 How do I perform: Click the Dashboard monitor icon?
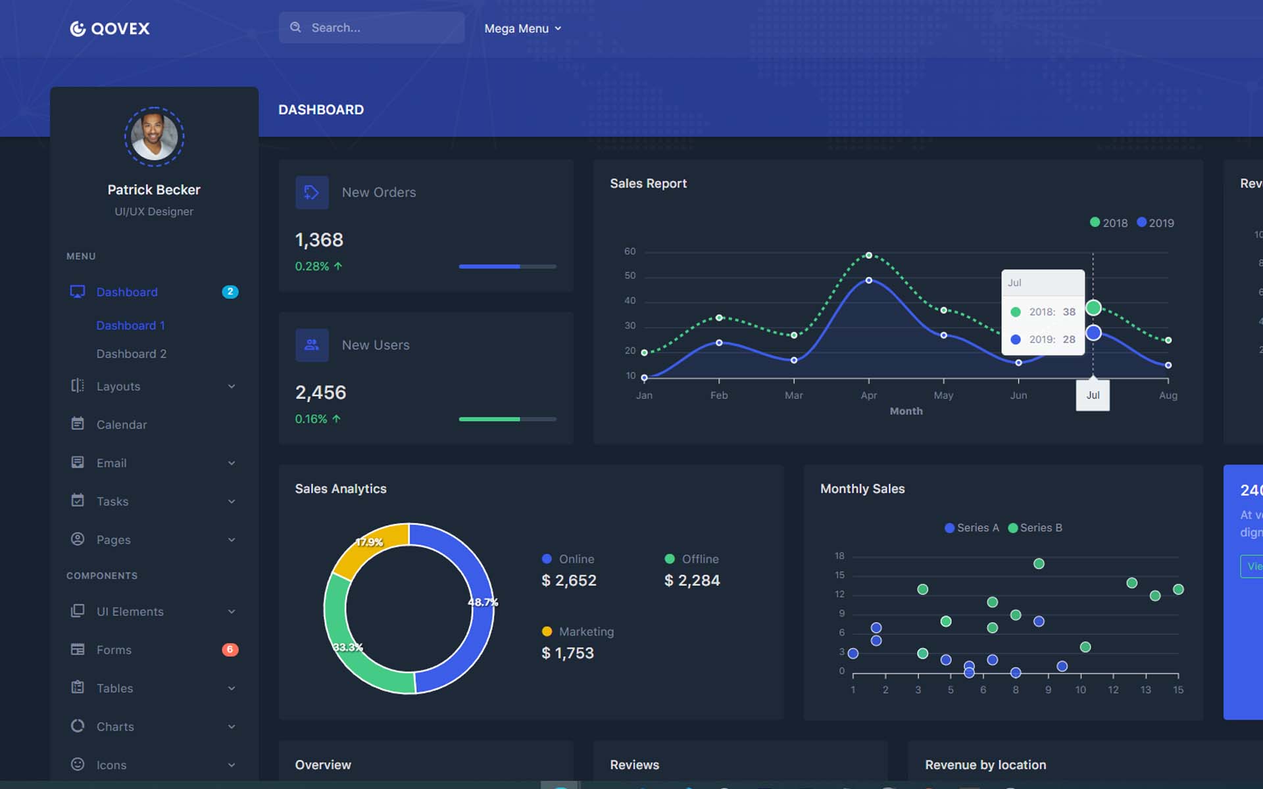click(x=78, y=291)
